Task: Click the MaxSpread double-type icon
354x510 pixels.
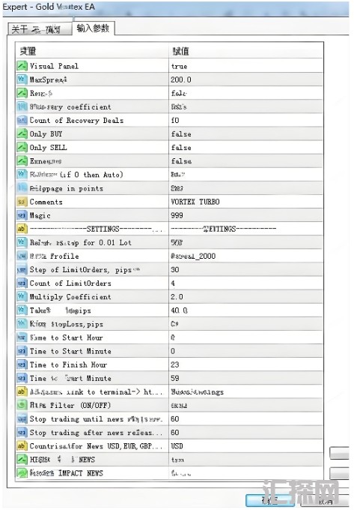Action: tap(22, 79)
